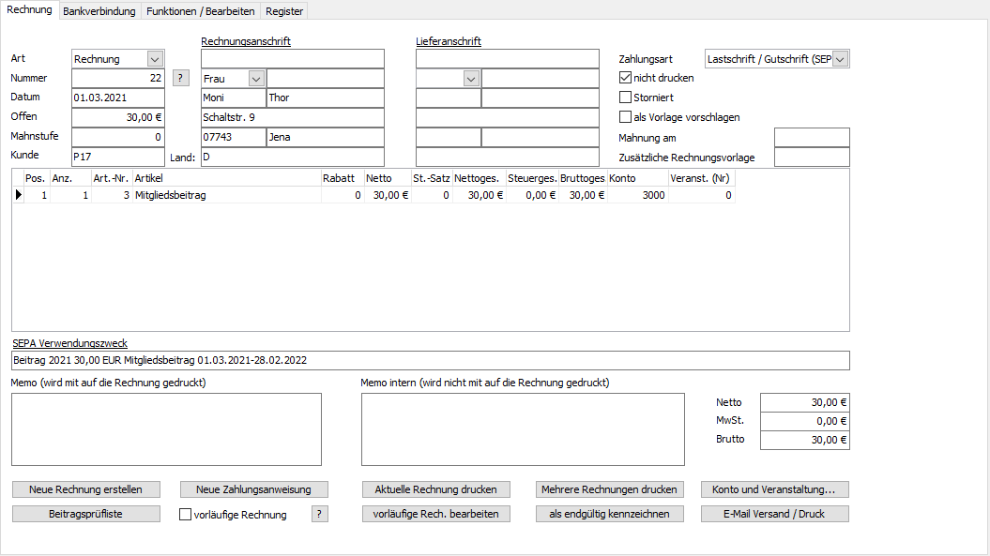
Task: Click the Bruttoges cell 30,00 €
Action: pos(583,195)
